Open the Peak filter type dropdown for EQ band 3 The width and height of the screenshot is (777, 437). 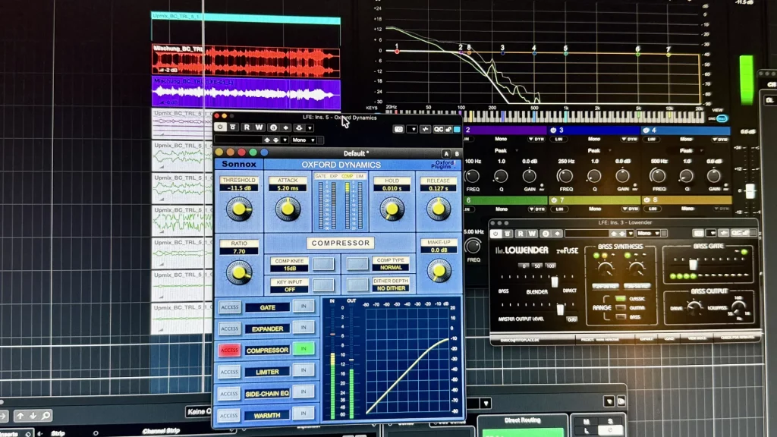(x=595, y=151)
